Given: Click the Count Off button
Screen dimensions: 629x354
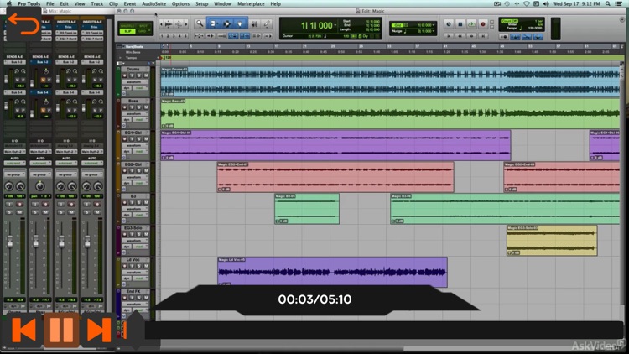Looking at the screenshot, I should click(509, 21).
